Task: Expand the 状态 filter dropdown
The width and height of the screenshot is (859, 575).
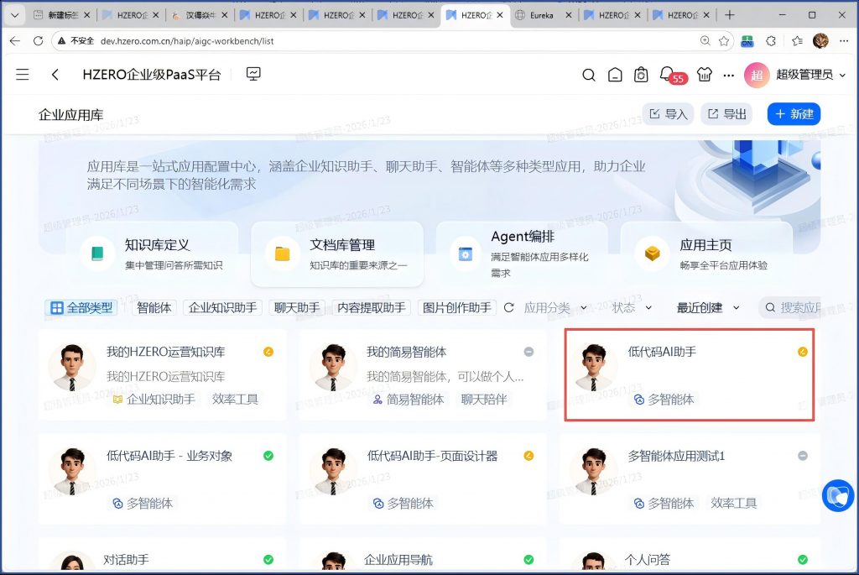Action: (631, 308)
